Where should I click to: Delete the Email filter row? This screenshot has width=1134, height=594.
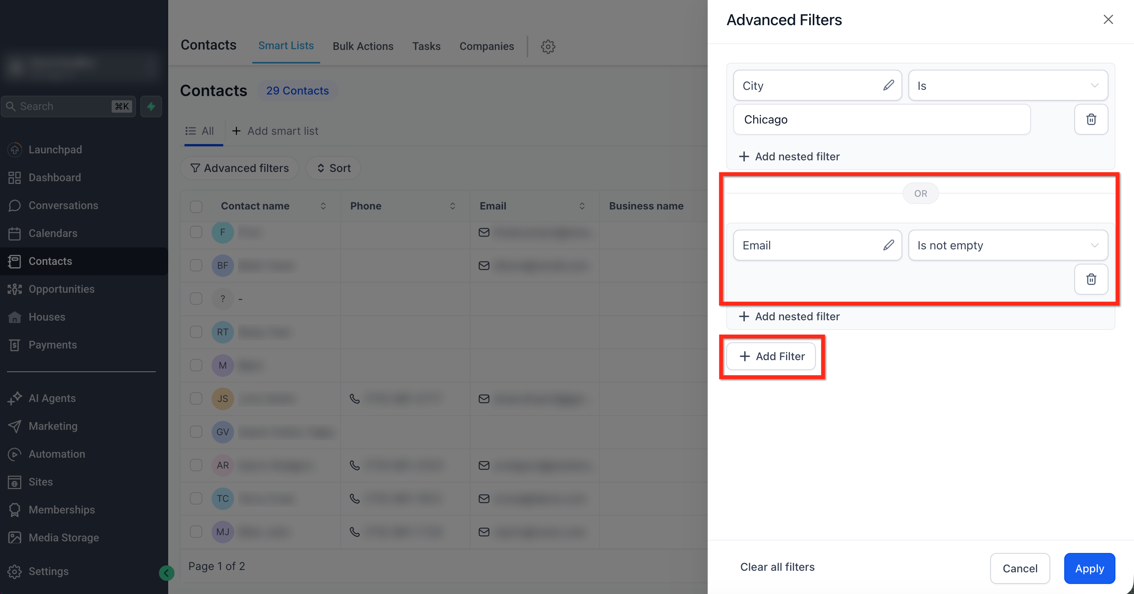click(1091, 279)
